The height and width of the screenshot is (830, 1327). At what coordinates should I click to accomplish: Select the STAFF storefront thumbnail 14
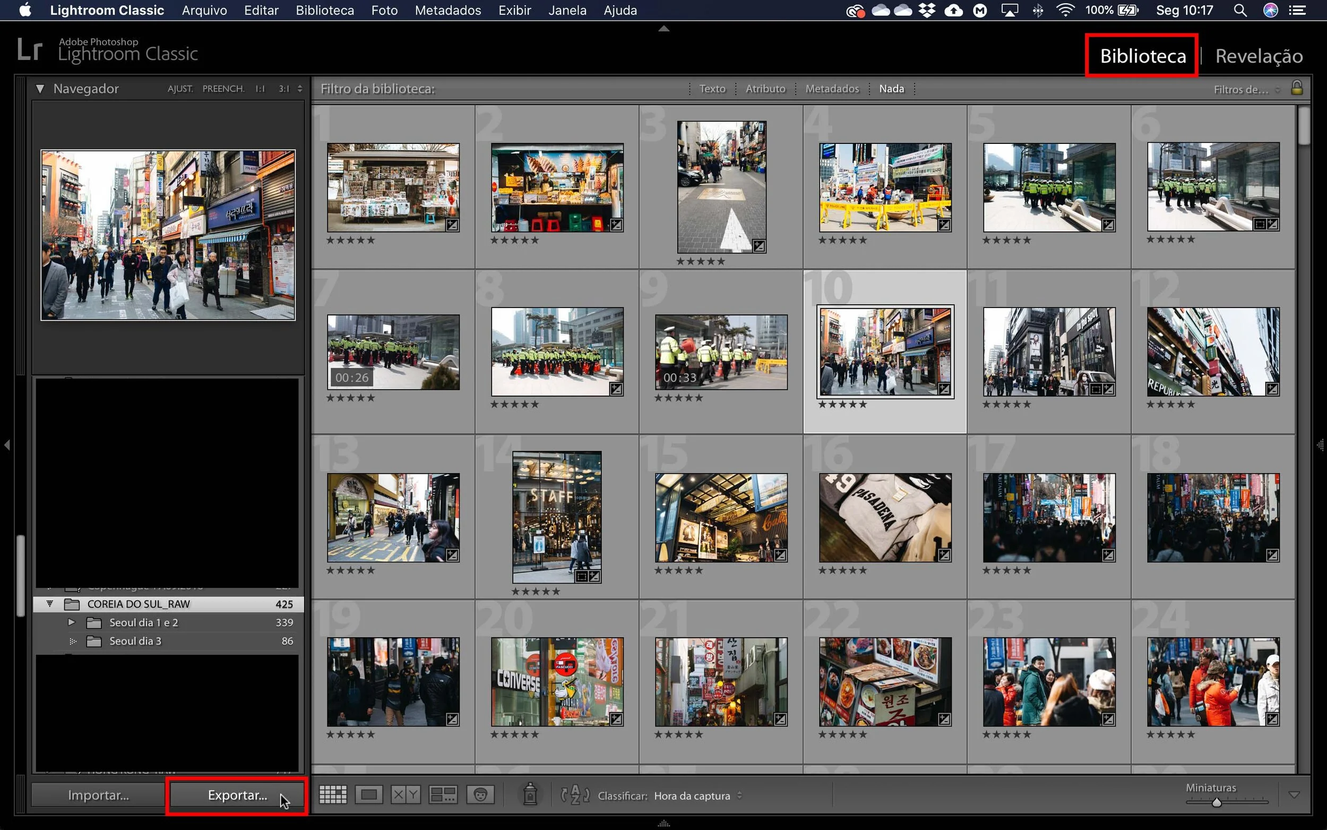click(556, 517)
